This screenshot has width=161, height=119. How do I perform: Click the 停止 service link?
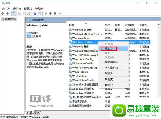click(x=29, y=33)
